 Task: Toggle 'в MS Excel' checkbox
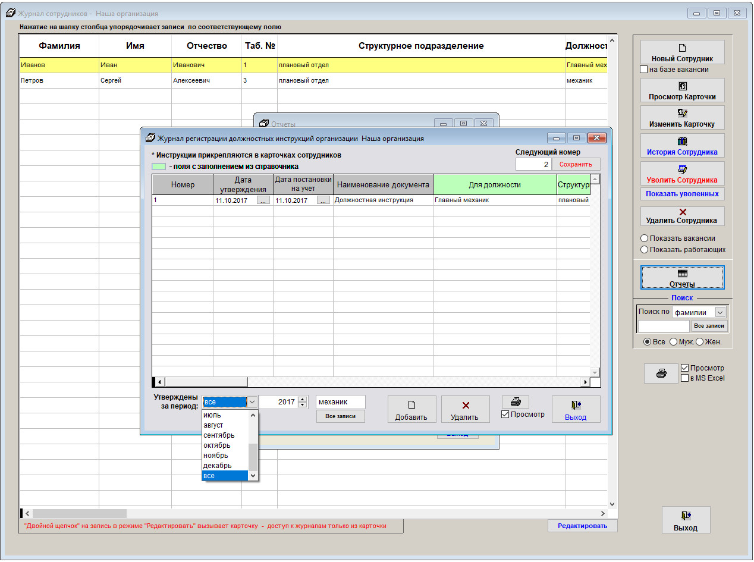pos(684,378)
